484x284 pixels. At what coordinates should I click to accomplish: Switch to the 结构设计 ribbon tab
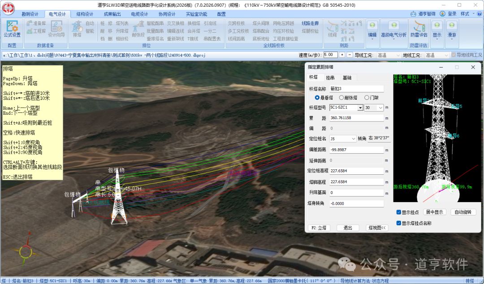point(85,14)
